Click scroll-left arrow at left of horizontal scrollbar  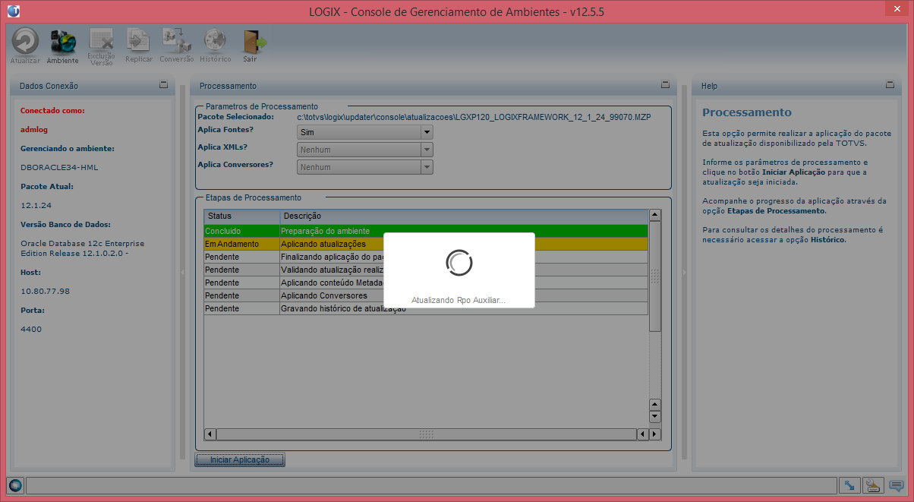[210, 434]
